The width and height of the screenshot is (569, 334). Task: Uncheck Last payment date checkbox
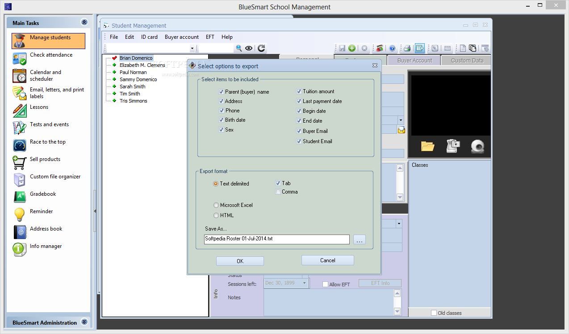299,101
